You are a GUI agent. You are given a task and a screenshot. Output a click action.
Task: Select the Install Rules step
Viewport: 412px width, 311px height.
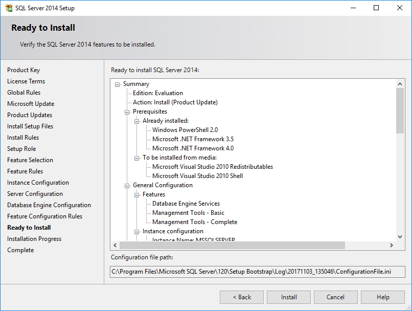(23, 138)
